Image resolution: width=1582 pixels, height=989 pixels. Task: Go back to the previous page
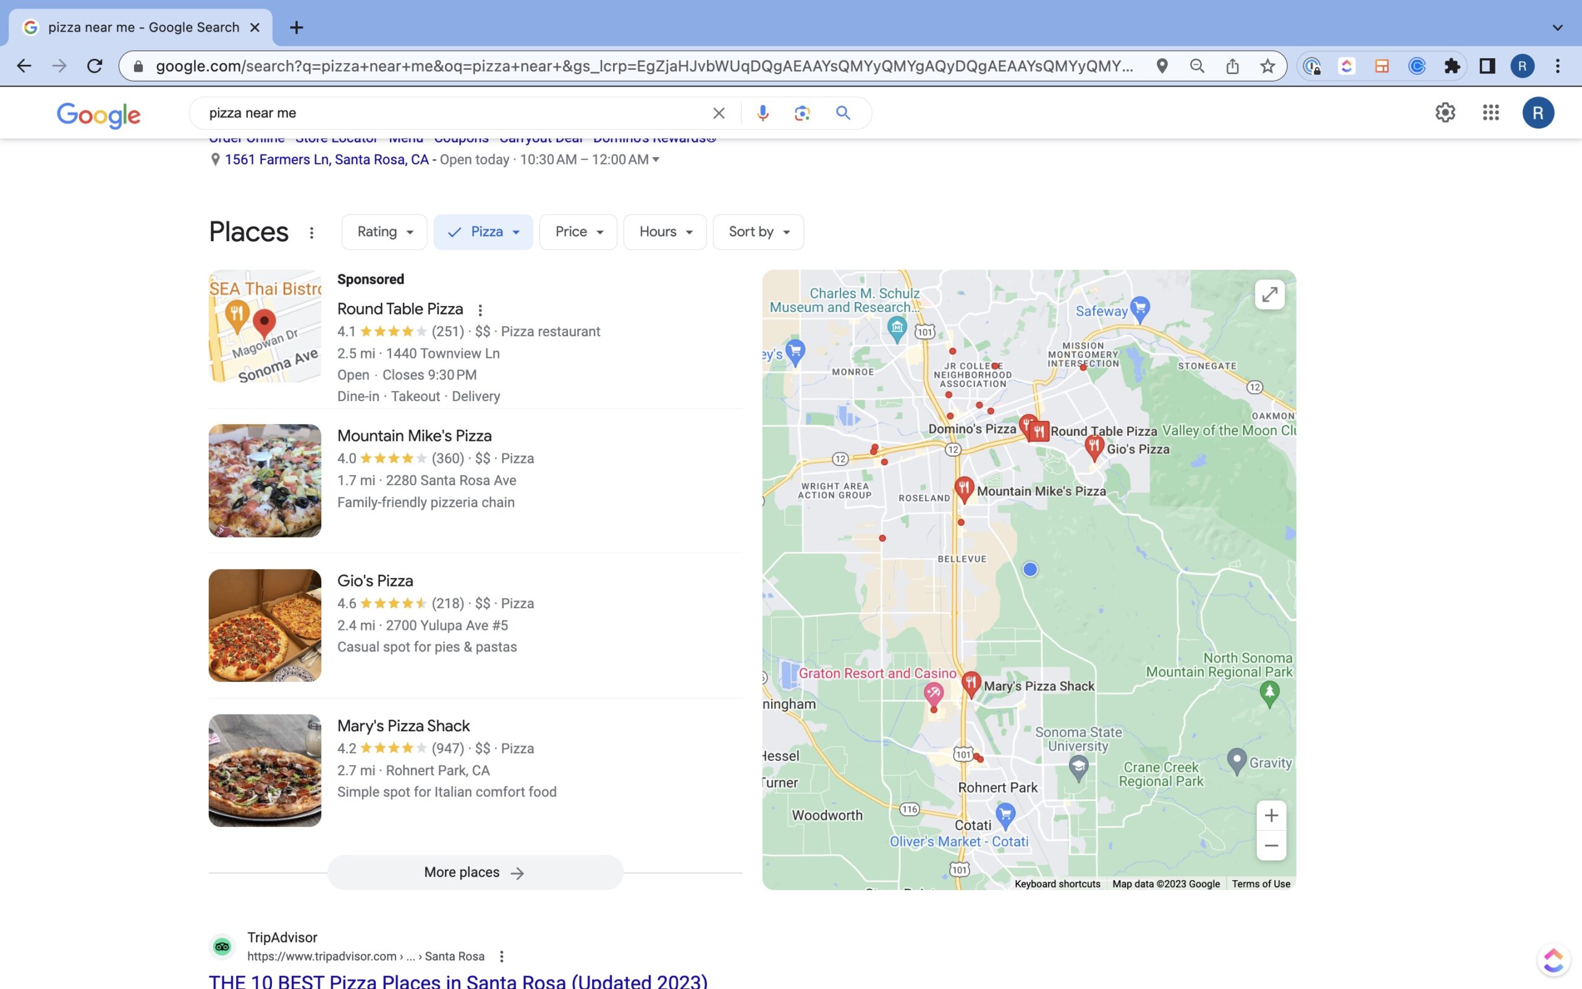[24, 66]
